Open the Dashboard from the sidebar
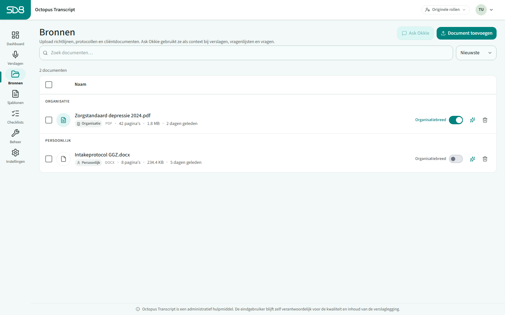The image size is (505, 315). point(15,38)
